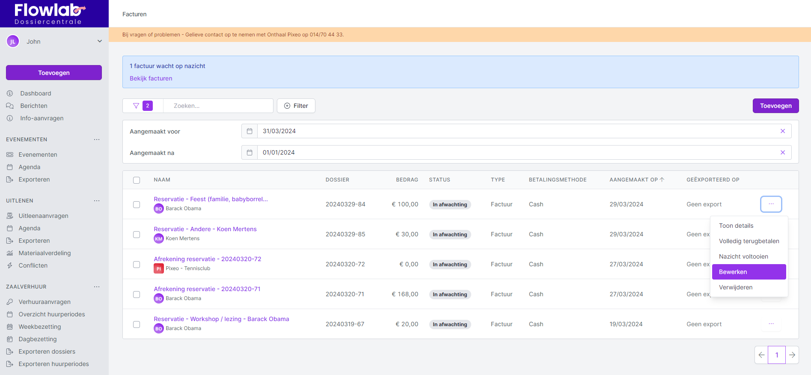Open calendar picker for 'Aangemaakt na'
The image size is (811, 375).
tap(250, 152)
